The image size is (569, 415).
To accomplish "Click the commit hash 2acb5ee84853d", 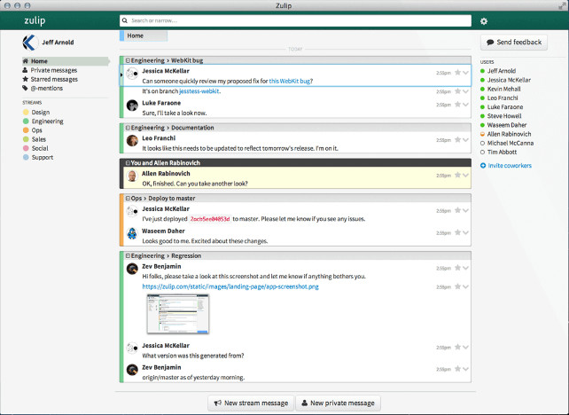I will click(x=210, y=219).
